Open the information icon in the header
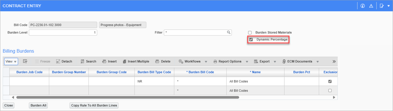Image resolution: width=393 pixels, height=111 pixels. coord(363,6)
